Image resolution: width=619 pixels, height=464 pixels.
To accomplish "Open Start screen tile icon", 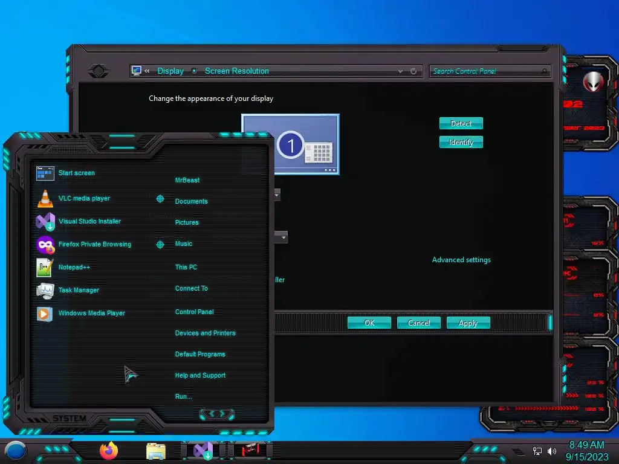I will [45, 173].
